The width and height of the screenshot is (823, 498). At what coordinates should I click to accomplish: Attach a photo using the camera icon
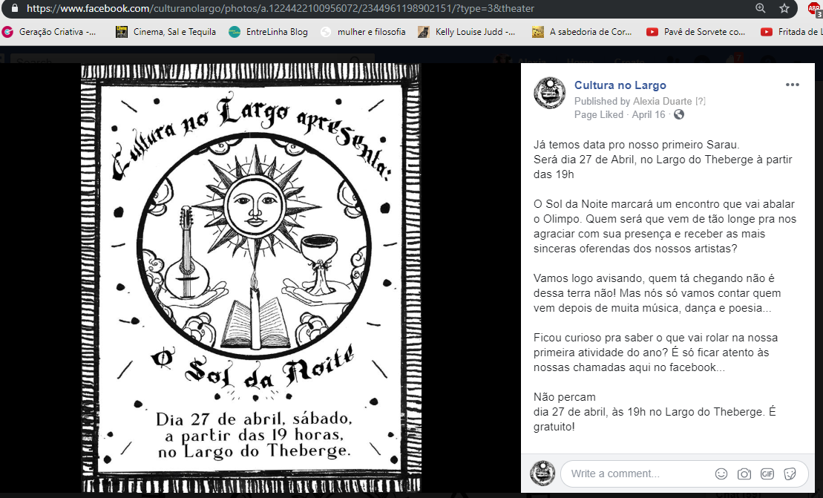click(744, 474)
